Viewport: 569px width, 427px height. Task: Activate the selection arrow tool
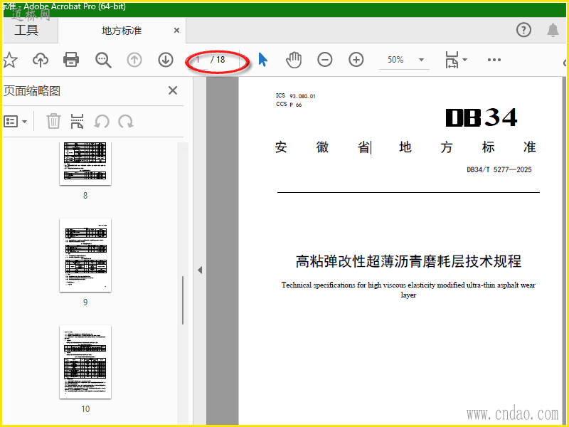[262, 60]
